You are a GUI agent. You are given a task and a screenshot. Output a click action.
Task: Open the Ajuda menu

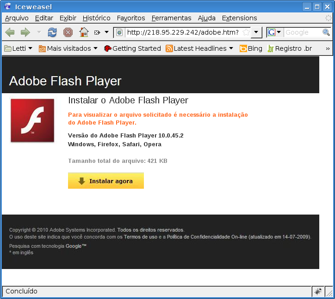[206, 18]
